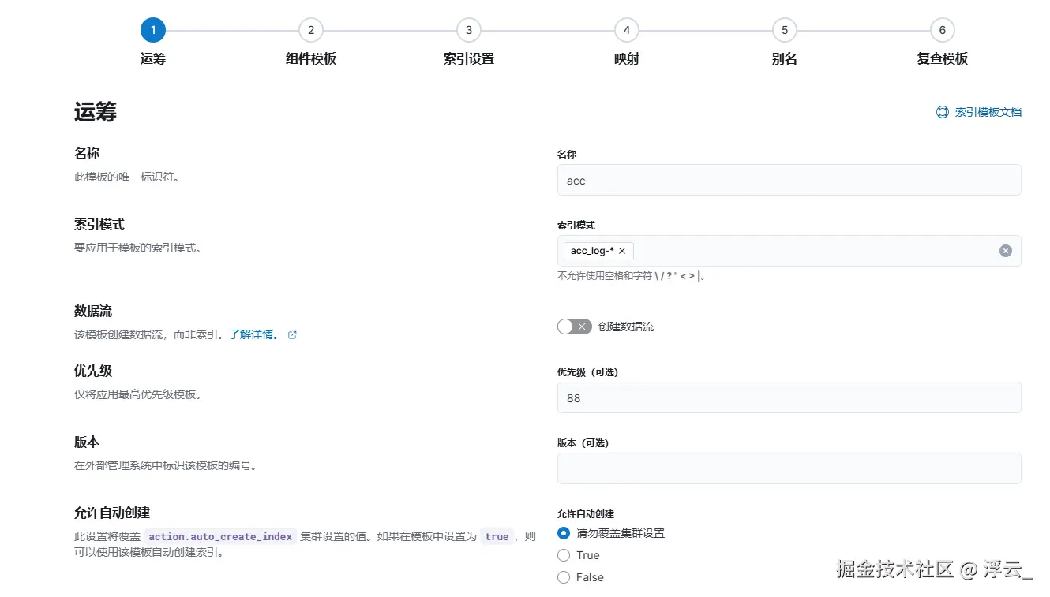Clear all index patterns with the circular × button
This screenshot has width=1050, height=597.
pyautogui.click(x=1005, y=250)
